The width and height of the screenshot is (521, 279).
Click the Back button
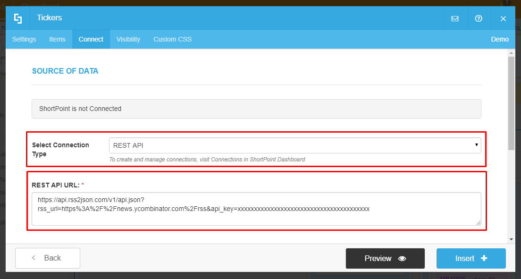pos(48,258)
